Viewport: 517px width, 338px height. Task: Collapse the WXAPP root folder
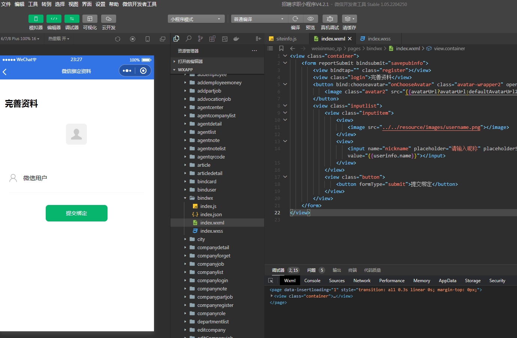(x=217, y=70)
